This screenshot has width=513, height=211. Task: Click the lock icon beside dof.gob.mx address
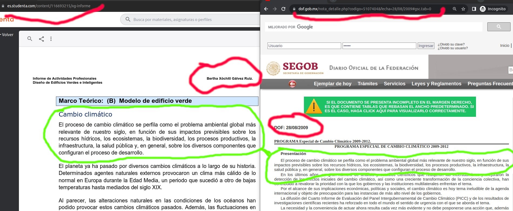[x=294, y=9]
